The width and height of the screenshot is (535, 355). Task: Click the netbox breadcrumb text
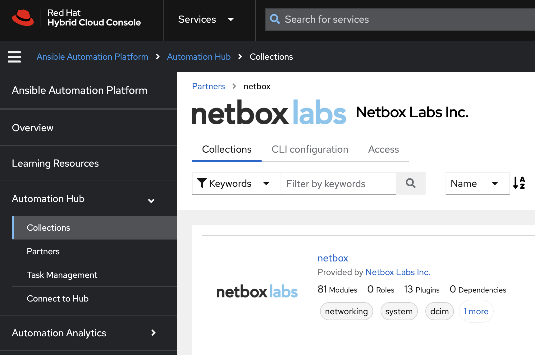[x=257, y=86]
